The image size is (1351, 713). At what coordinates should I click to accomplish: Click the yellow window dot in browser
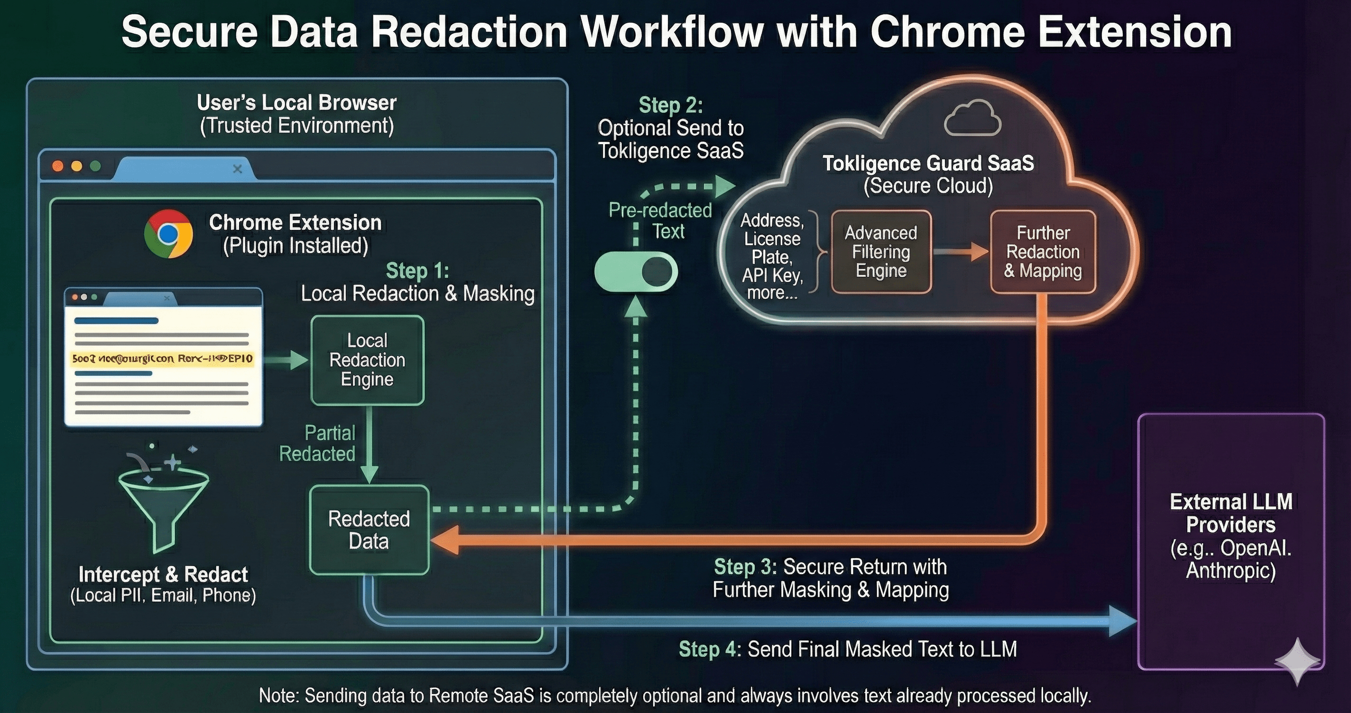click(76, 166)
